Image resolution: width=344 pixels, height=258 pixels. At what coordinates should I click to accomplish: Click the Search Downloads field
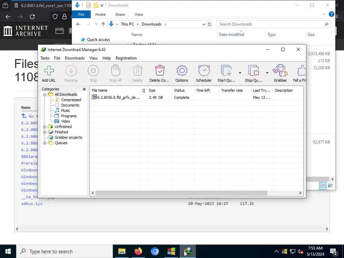[x=273, y=24]
